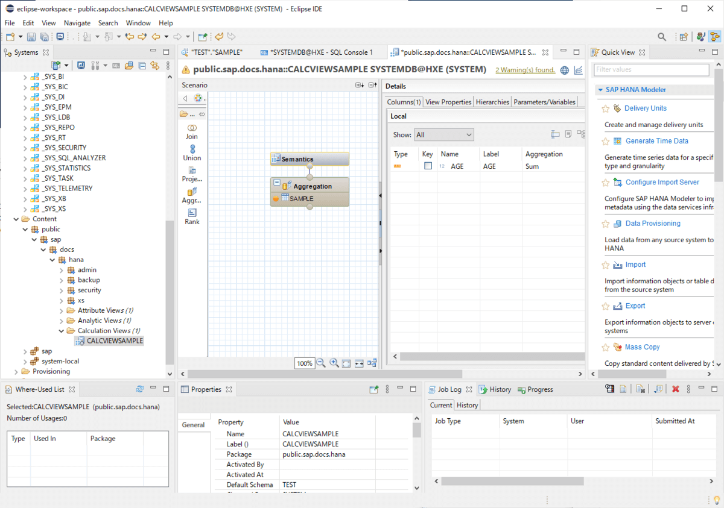Image resolution: width=724 pixels, height=508 pixels.
Task: Expand the Attribute Views folder
Action: click(x=62, y=310)
